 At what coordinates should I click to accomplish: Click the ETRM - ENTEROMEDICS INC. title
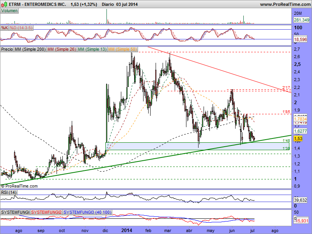point(37,4)
